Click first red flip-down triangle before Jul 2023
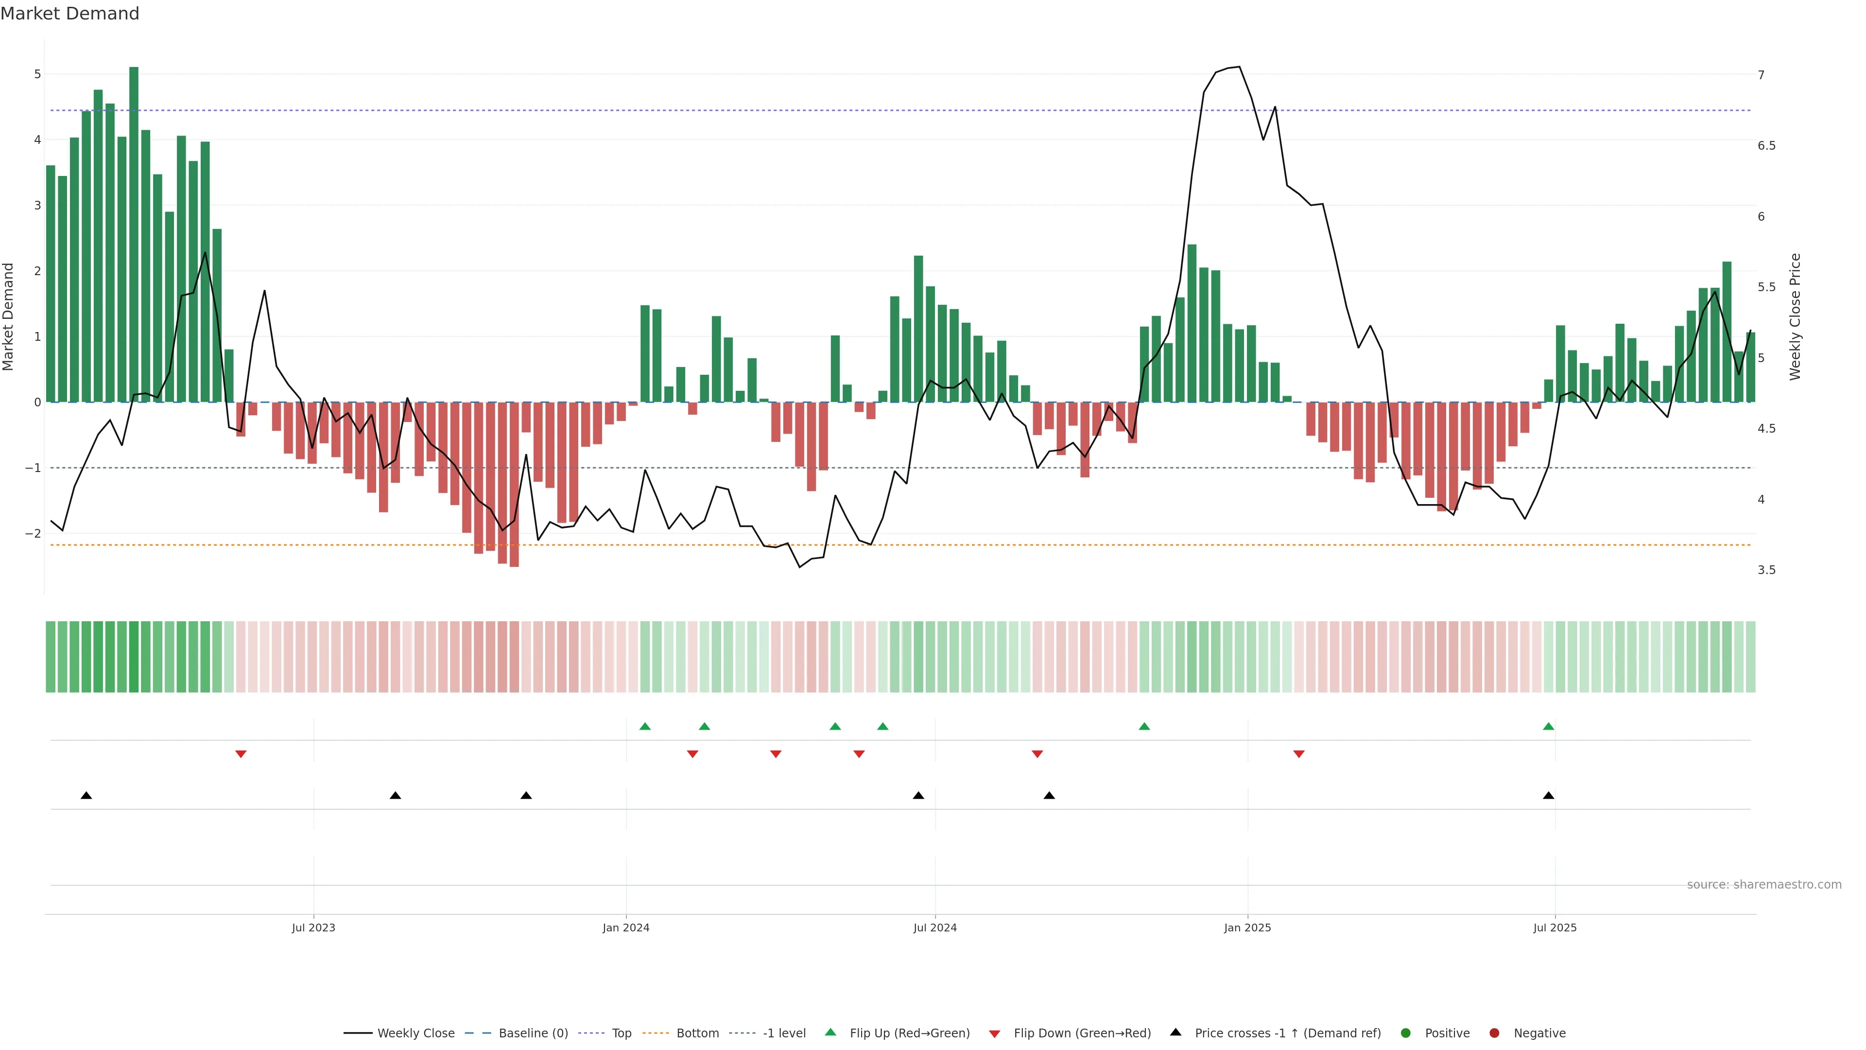Screen dimensions: 1866x1050 [x=241, y=754]
